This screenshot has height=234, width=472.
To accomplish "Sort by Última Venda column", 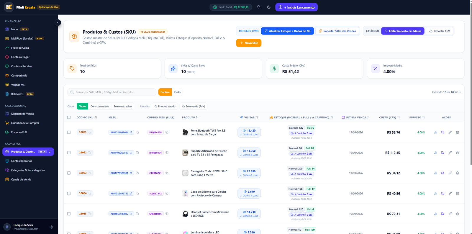I will coord(356,117).
